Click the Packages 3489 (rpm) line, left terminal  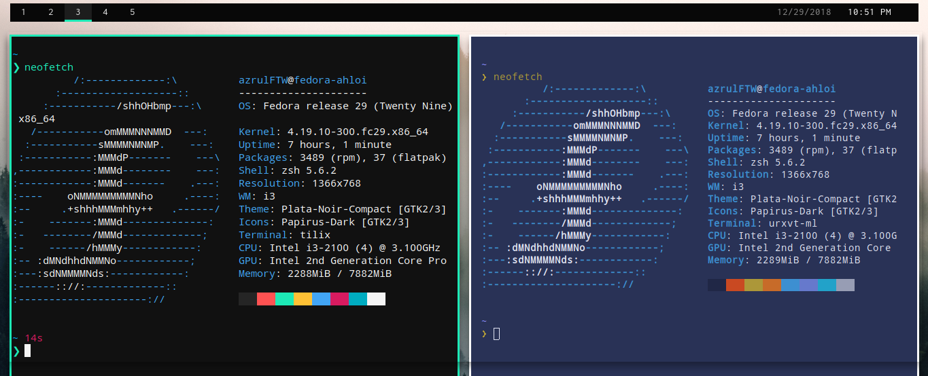click(x=343, y=157)
